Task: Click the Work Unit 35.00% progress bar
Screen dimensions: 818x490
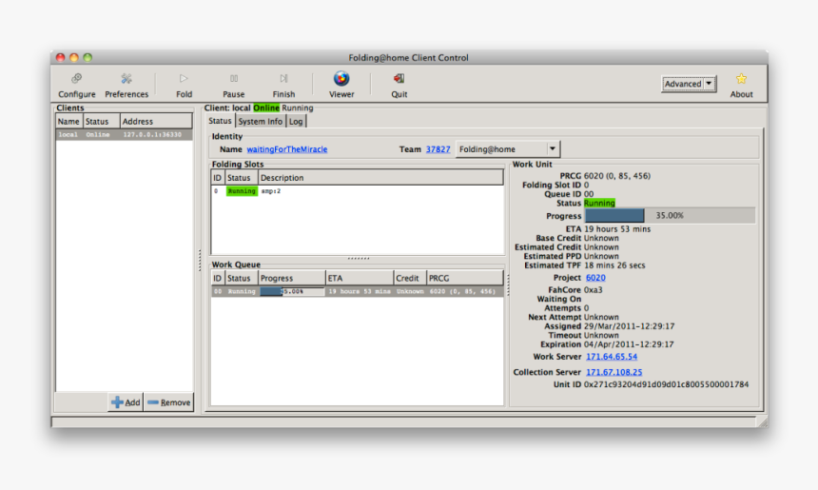Action: [670, 216]
